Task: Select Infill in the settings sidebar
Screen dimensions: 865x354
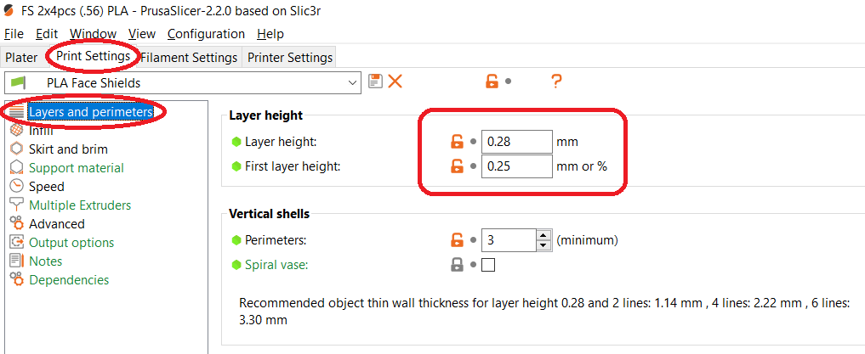Action: (x=41, y=131)
